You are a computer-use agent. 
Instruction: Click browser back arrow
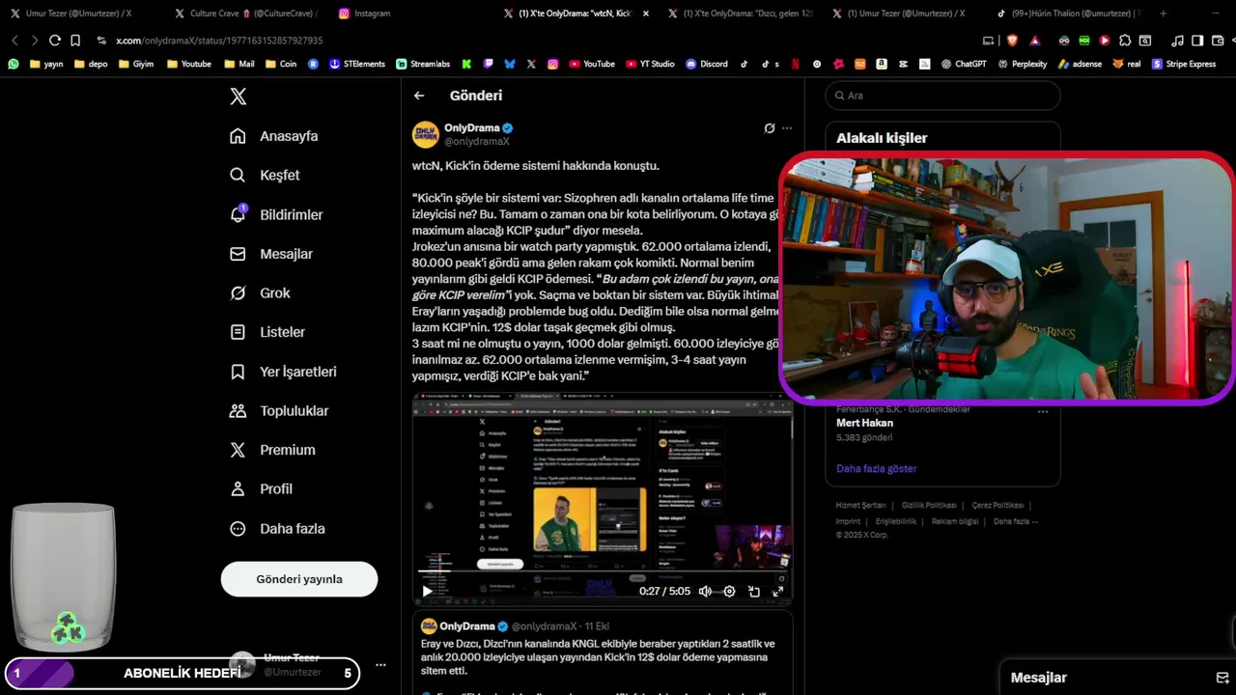click(14, 41)
